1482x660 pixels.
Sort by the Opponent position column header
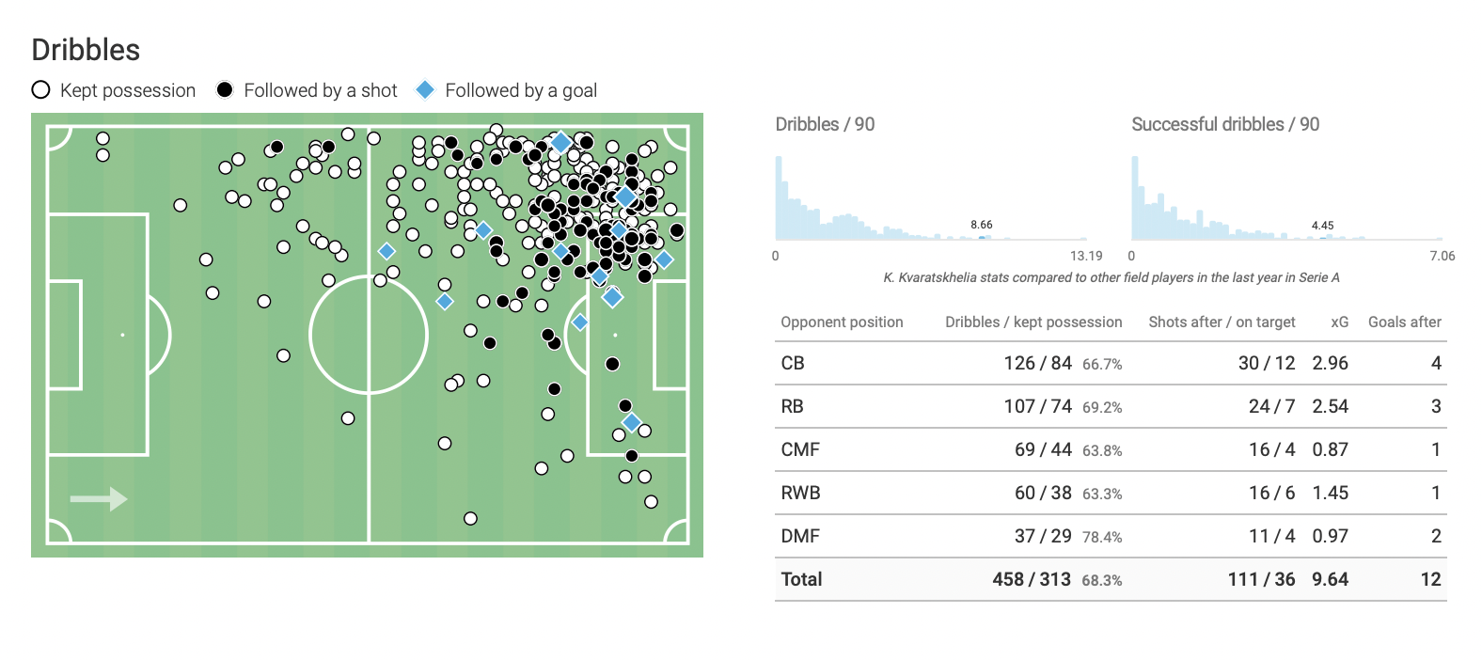842,322
